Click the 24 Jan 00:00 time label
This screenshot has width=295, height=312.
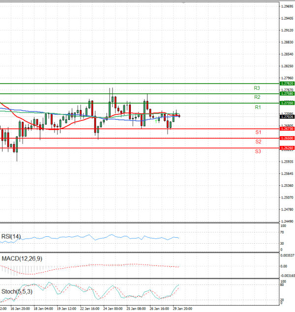pyautogui.click(x=113, y=309)
